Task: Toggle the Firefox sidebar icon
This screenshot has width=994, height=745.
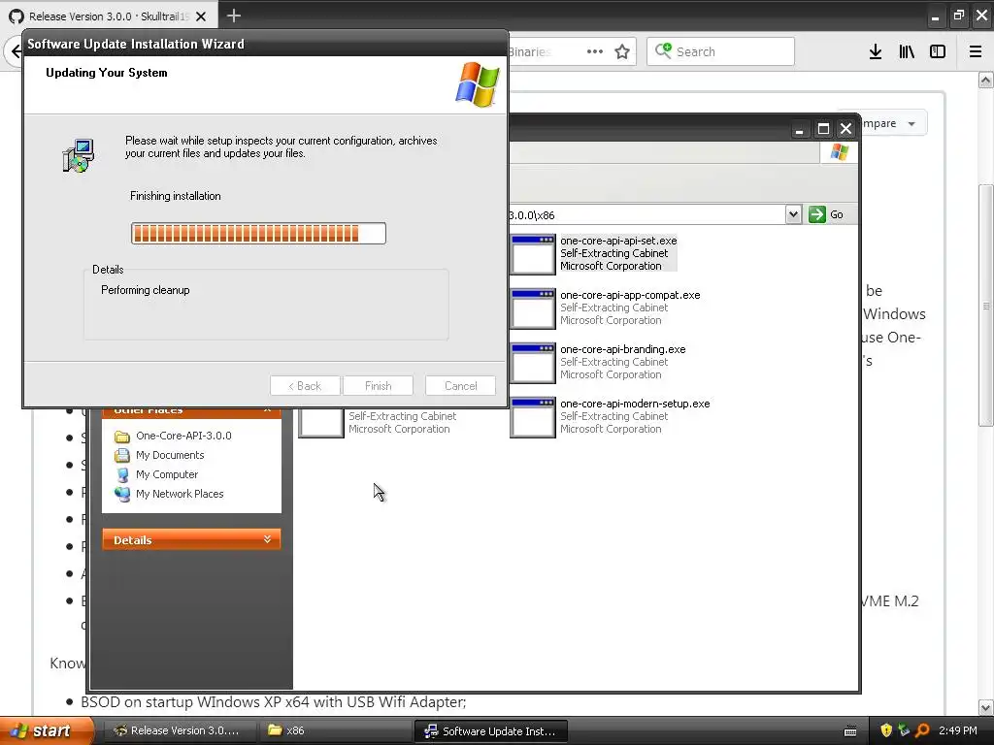Action: click(x=938, y=51)
